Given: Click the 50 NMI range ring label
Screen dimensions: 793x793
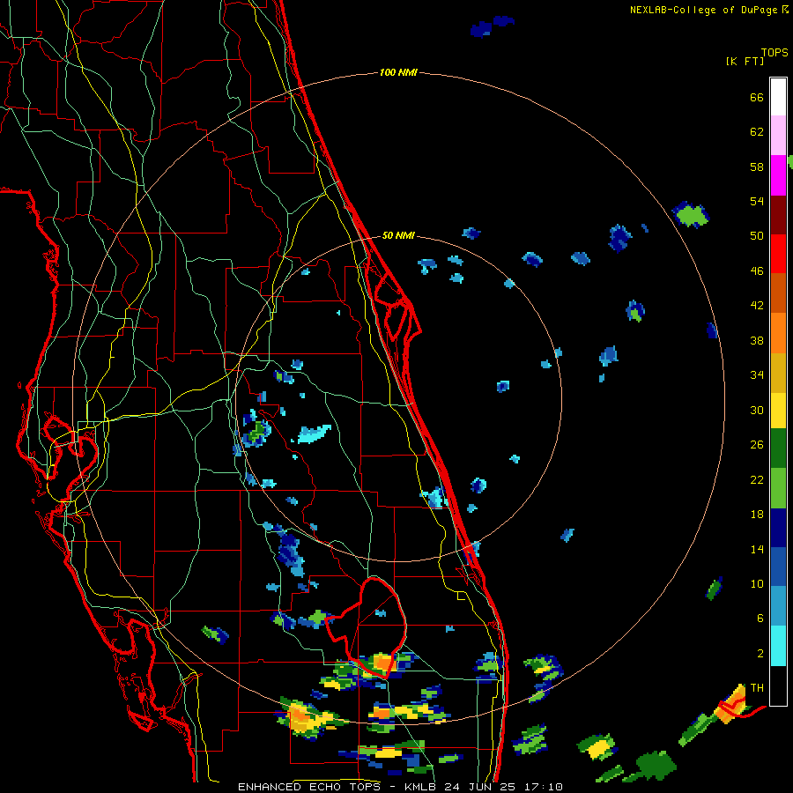Looking at the screenshot, I should tap(398, 235).
